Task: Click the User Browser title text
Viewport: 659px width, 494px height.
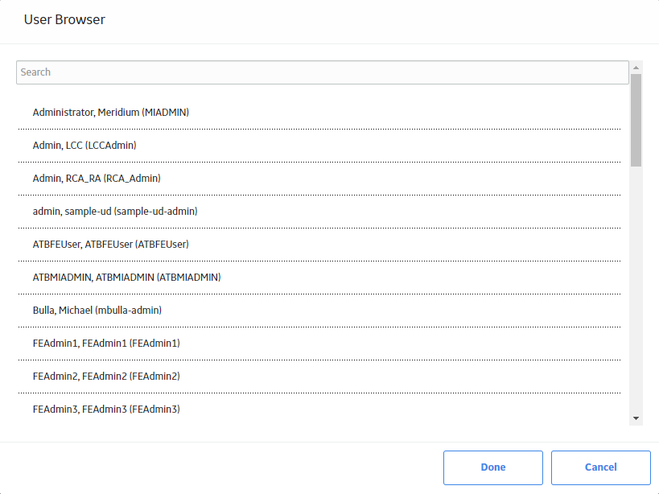Action: pos(64,20)
